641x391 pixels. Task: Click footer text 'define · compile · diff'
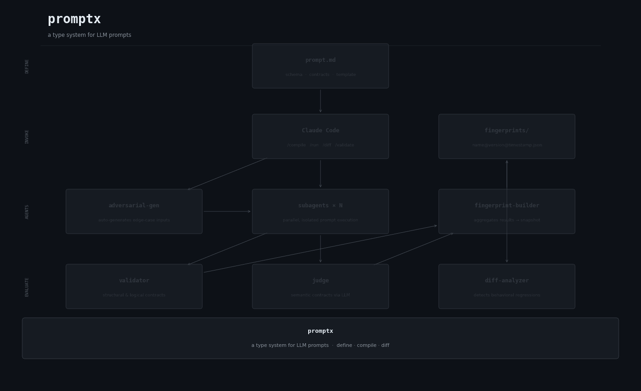(x=363, y=346)
